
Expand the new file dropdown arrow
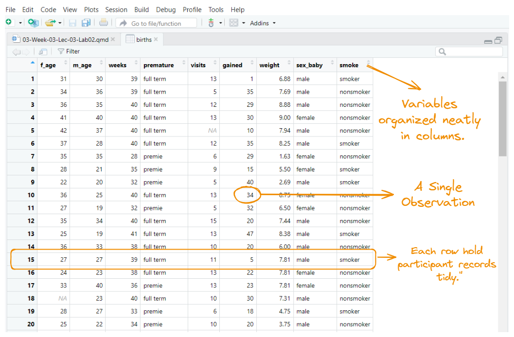point(19,22)
